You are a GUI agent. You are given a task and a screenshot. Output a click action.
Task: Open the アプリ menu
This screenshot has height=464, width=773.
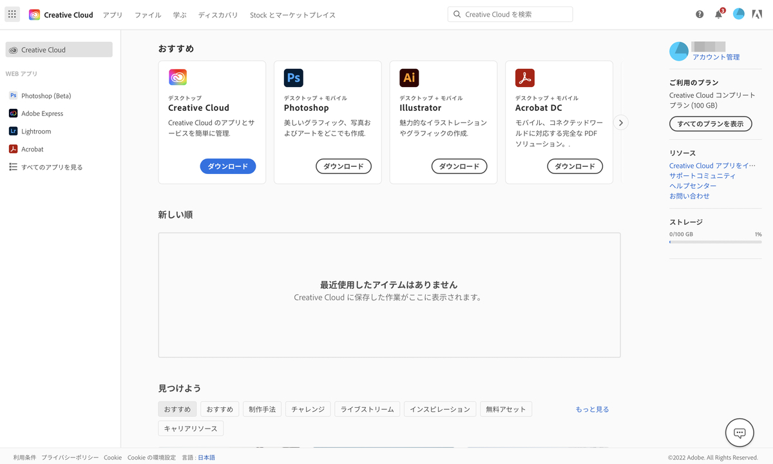[x=113, y=15]
